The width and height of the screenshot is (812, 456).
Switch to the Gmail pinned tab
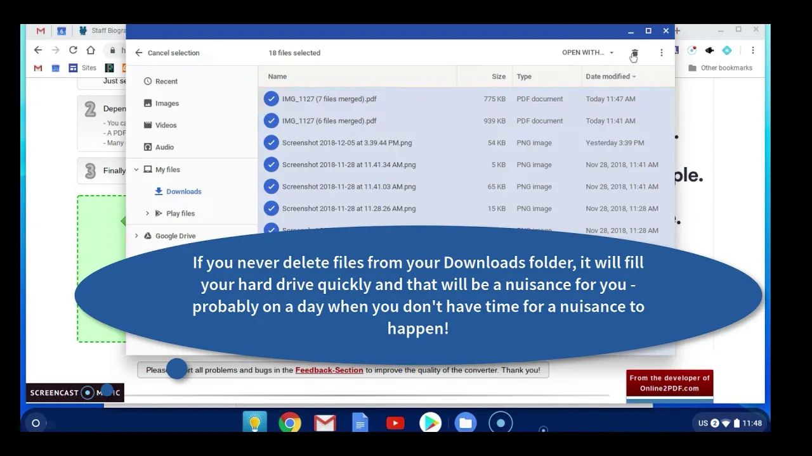[41, 30]
